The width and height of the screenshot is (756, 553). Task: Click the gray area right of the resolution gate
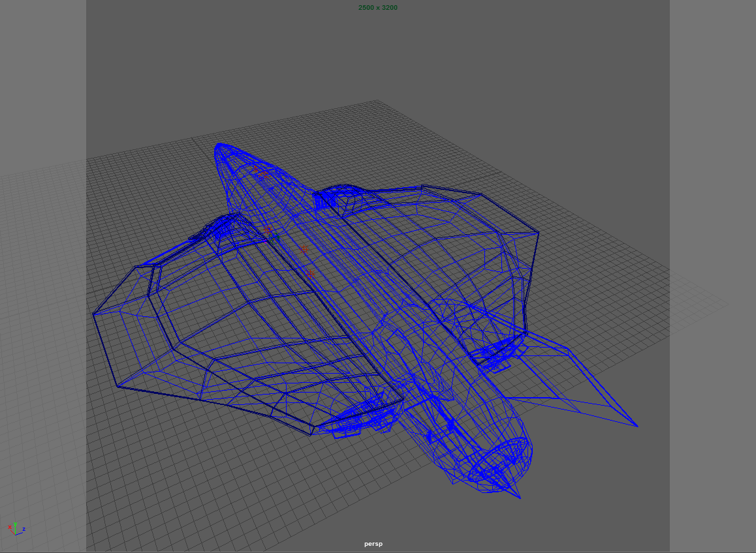point(712,196)
